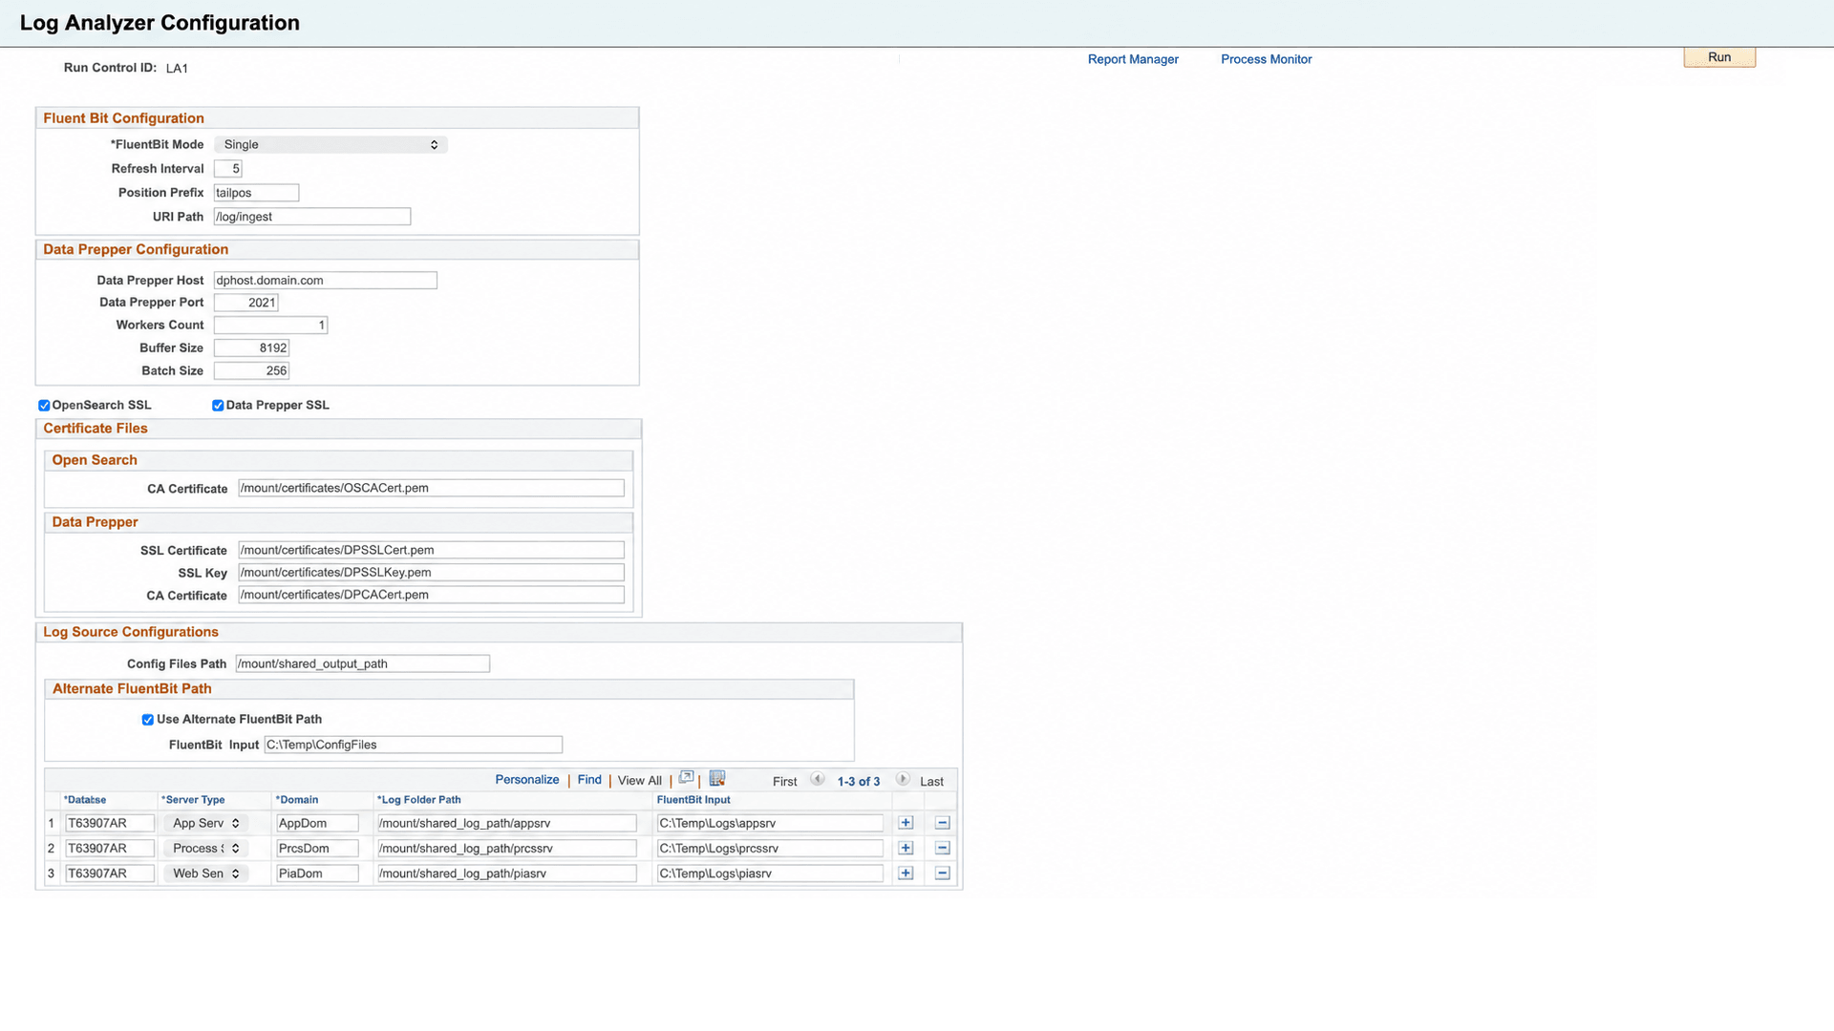Sort by Domain column header

[297, 800]
